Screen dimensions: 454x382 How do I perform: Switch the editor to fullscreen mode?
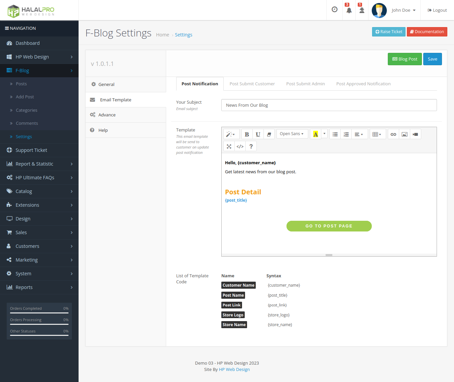(229, 146)
